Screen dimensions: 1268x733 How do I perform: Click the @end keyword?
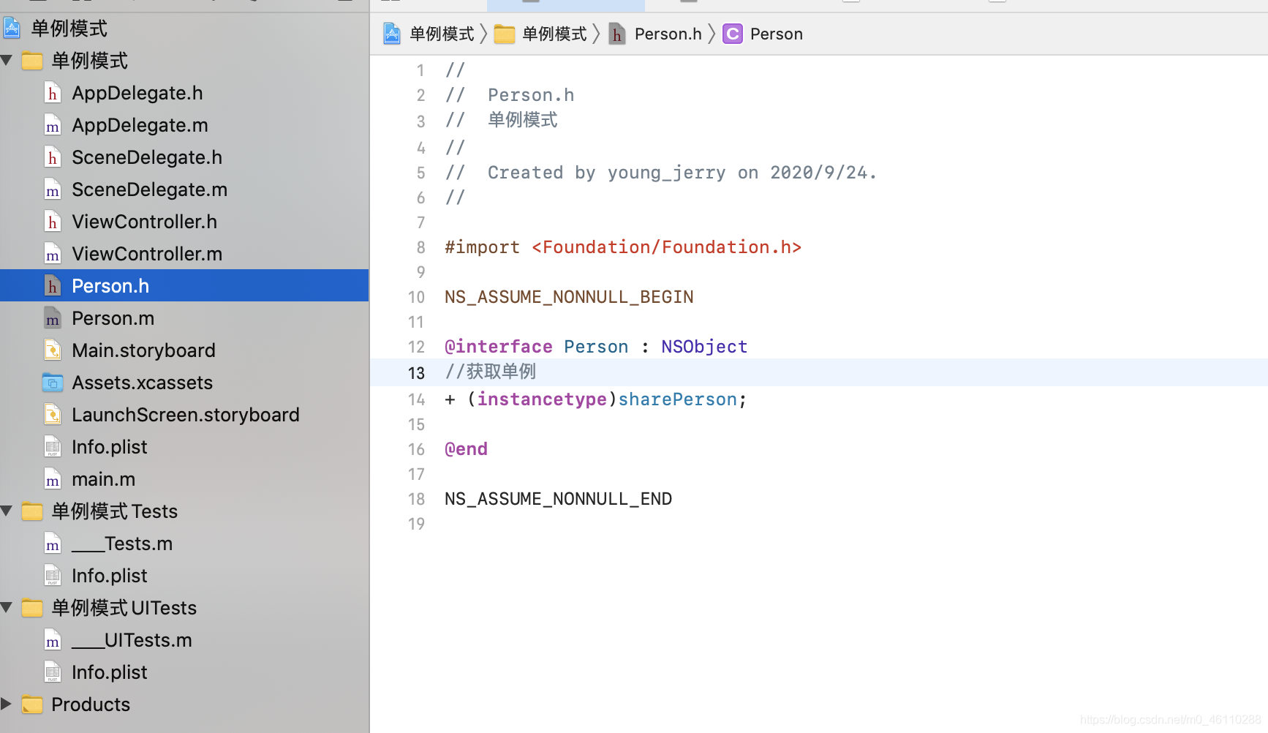(466, 449)
